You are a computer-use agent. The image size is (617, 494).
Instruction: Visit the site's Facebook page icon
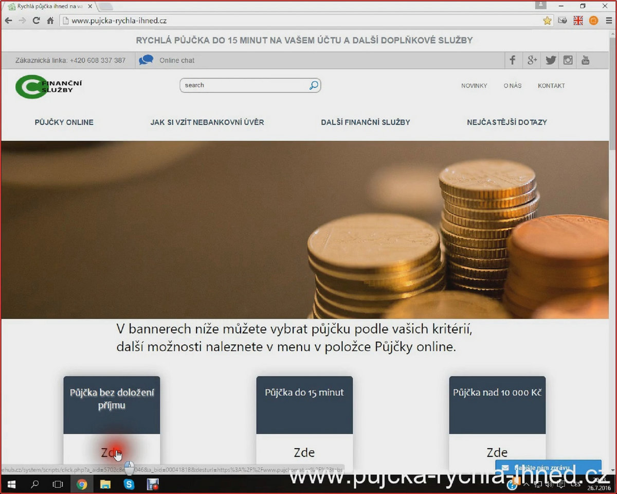(x=513, y=60)
